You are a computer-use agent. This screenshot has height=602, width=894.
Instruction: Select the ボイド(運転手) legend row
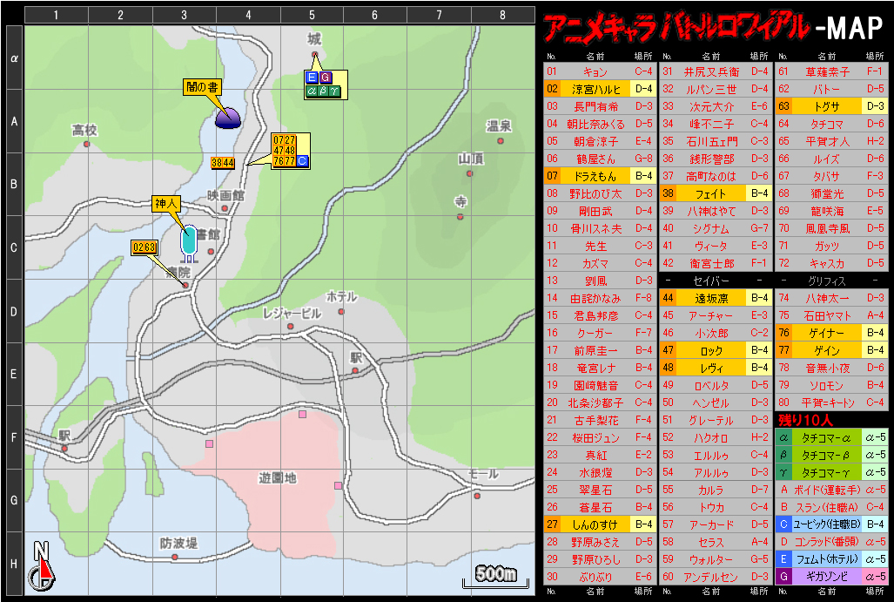831,490
